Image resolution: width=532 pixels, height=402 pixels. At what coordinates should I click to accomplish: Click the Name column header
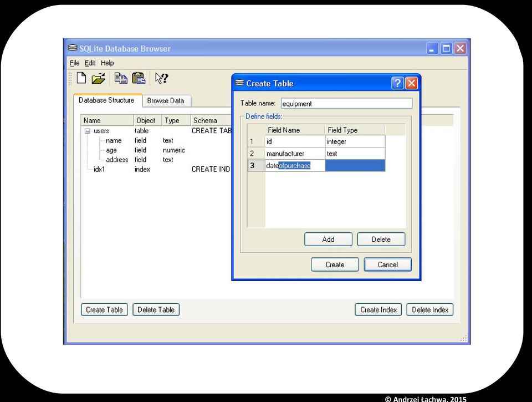[107, 120]
